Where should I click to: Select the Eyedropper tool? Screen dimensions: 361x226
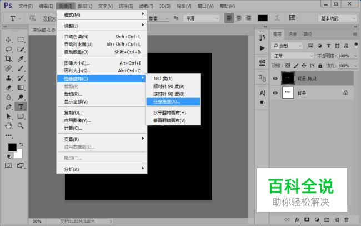(x=21, y=58)
